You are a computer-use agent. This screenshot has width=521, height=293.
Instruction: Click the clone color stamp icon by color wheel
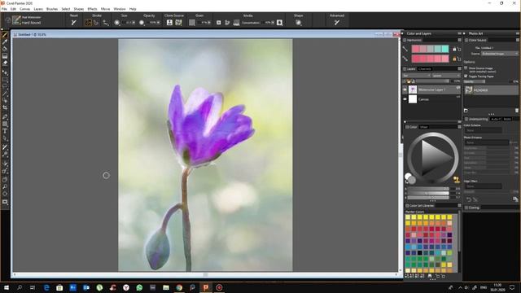point(457,180)
